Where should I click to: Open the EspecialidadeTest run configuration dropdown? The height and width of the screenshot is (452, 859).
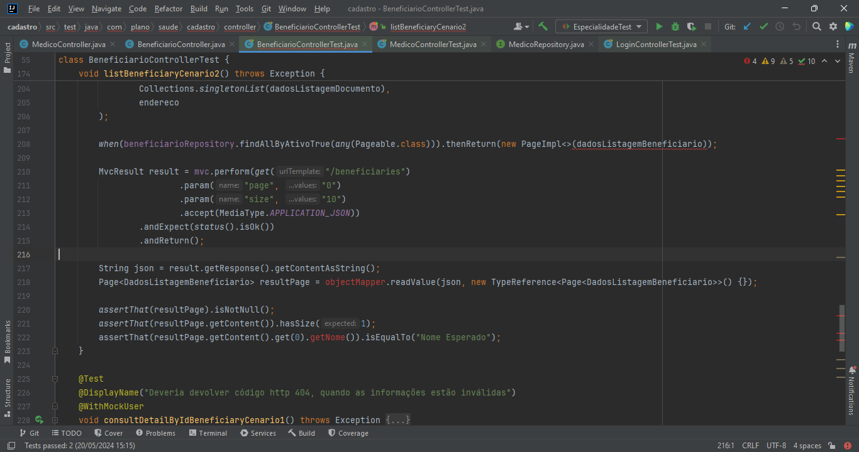[x=601, y=27]
